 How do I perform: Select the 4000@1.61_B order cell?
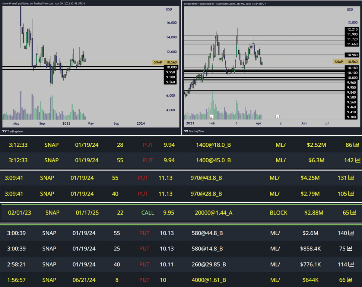(x=209, y=280)
